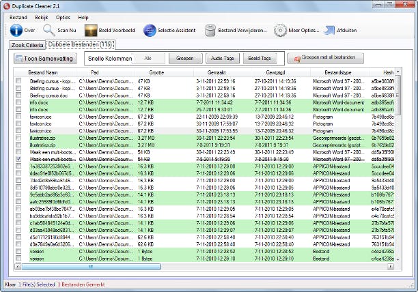
Task: Launch Selectie Assistent icon
Action: [x=150, y=30]
